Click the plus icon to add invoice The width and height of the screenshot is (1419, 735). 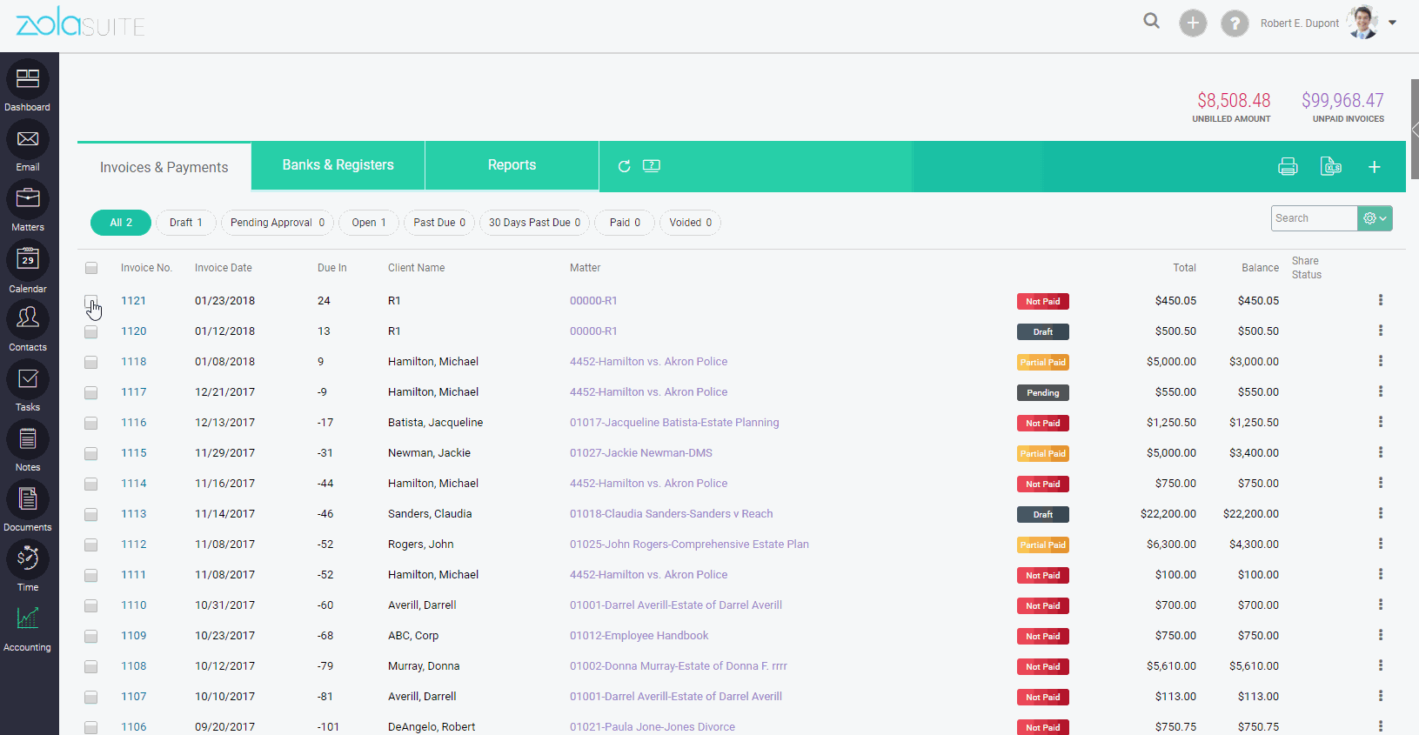click(1374, 167)
